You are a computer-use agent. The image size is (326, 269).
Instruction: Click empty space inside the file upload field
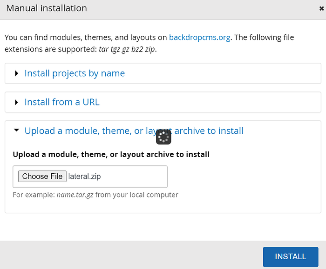pyautogui.click(x=134, y=177)
